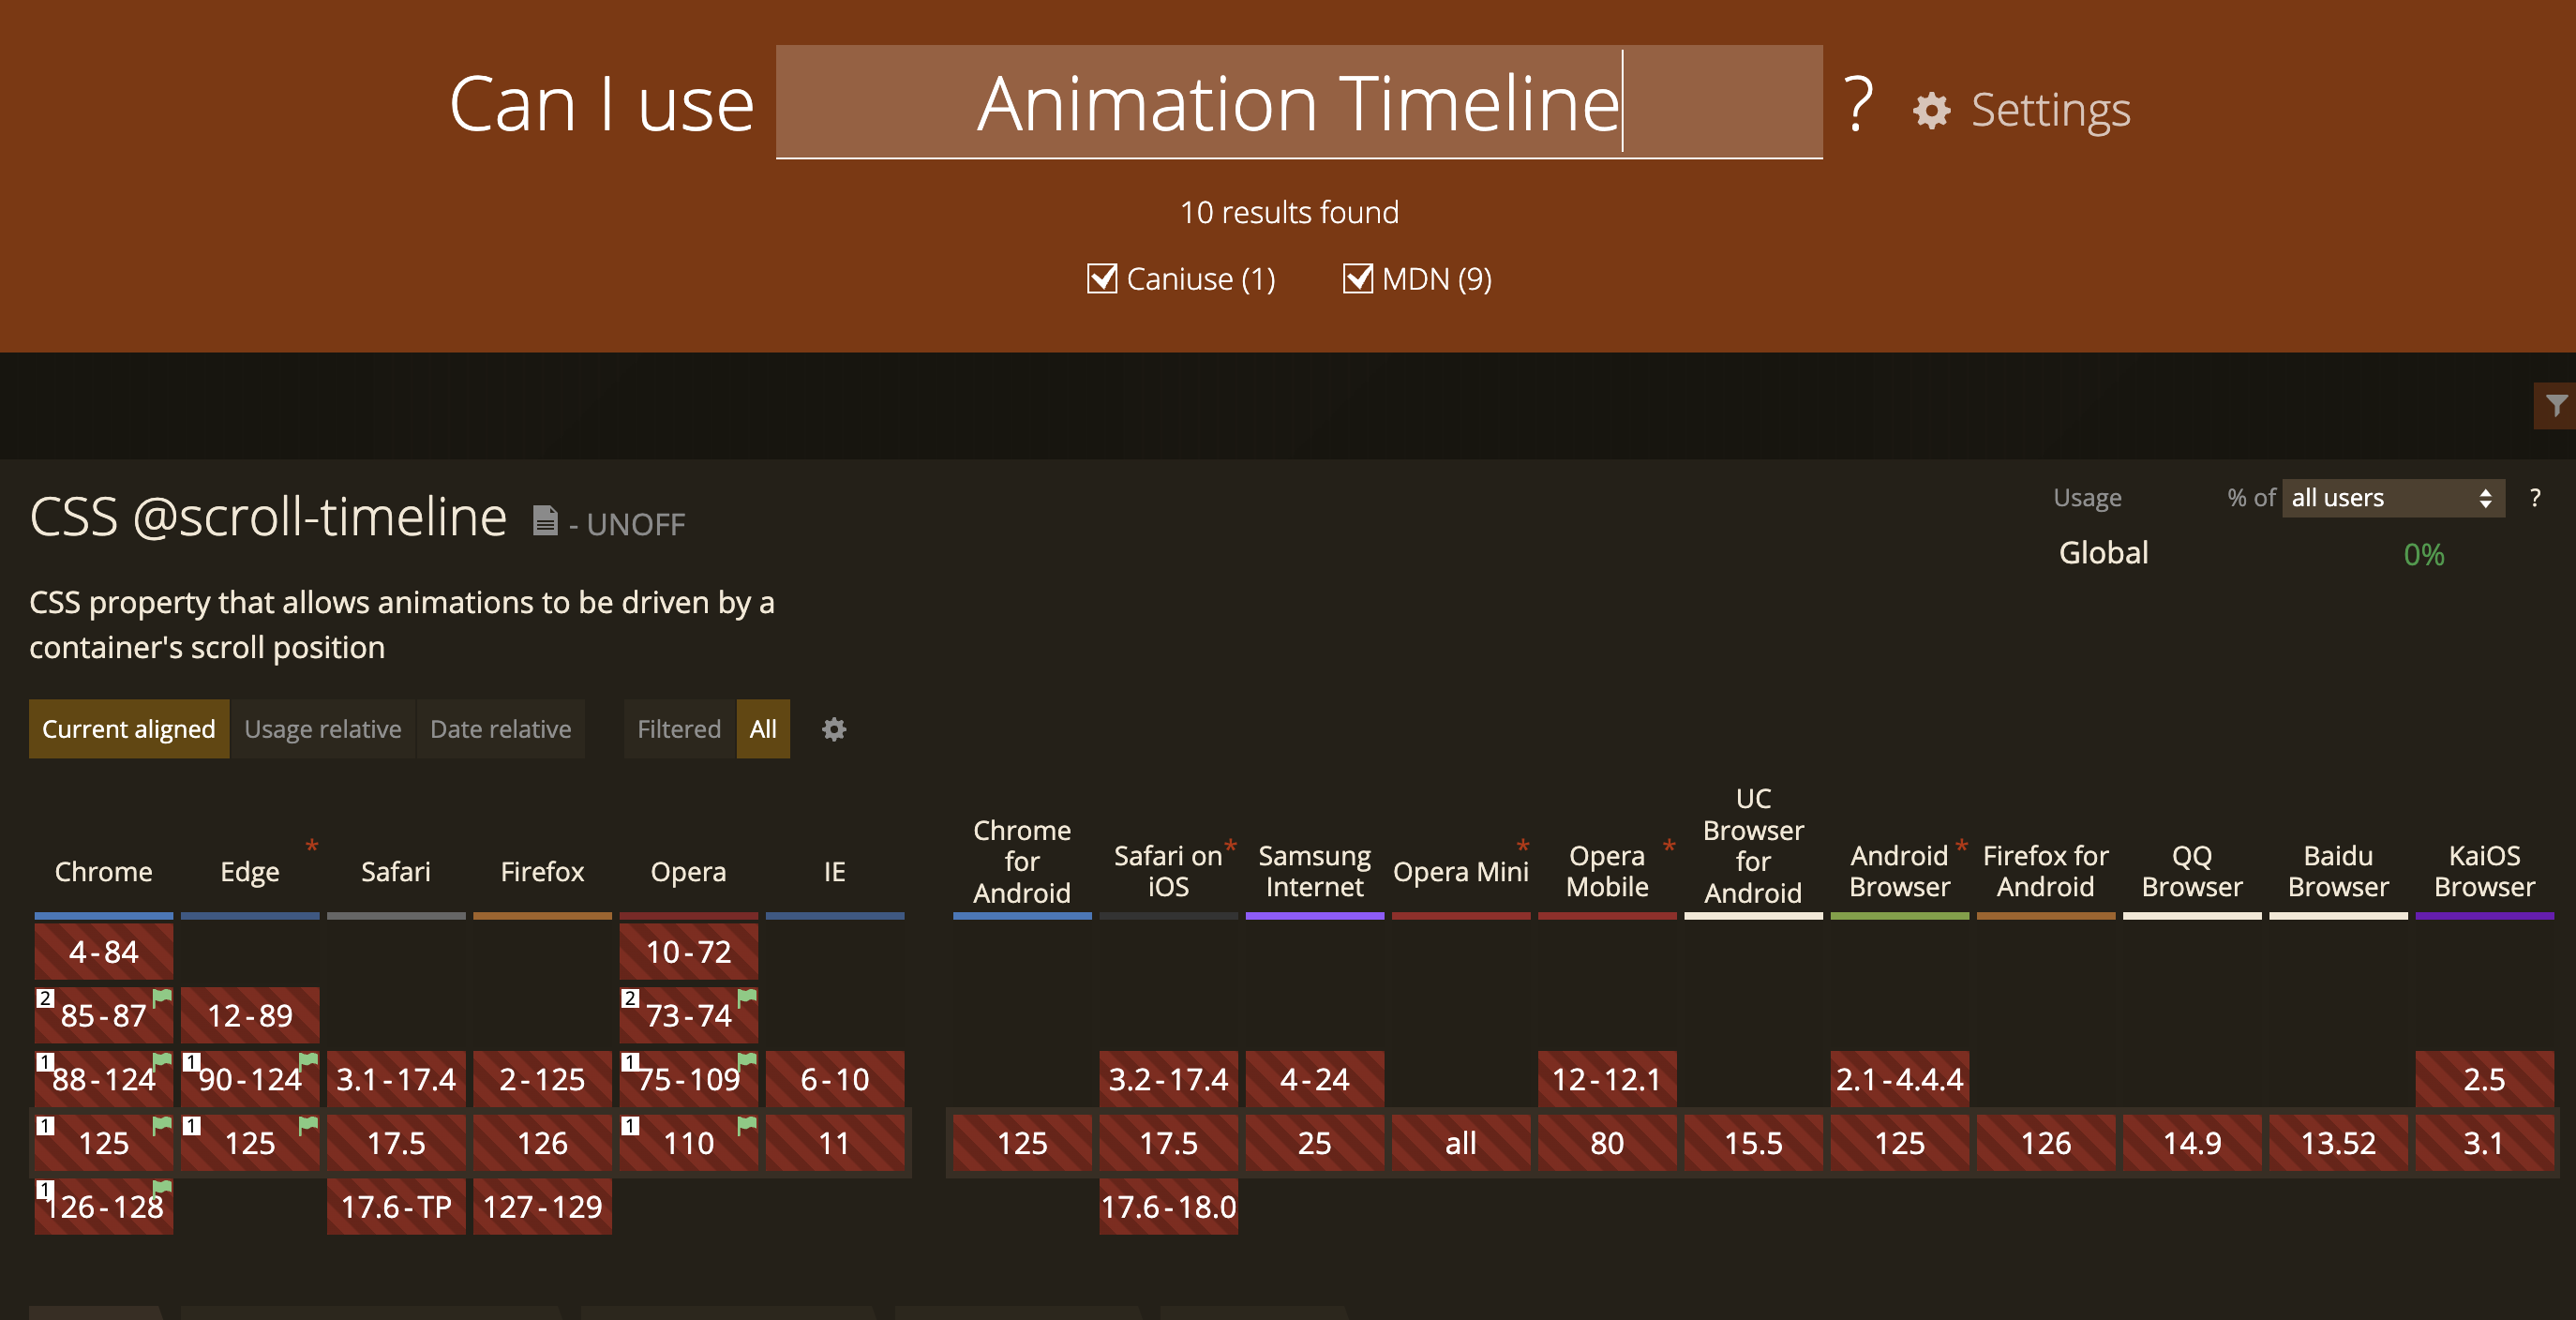Viewport: 2576px width, 1320px height.
Task: Click the Safari column header
Action: coord(396,872)
